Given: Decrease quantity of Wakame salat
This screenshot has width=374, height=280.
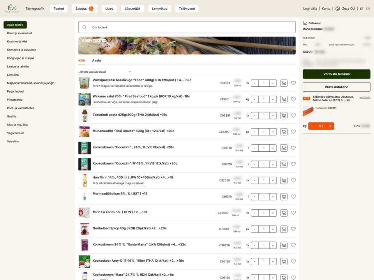Looking at the screenshot, I should (255, 99).
